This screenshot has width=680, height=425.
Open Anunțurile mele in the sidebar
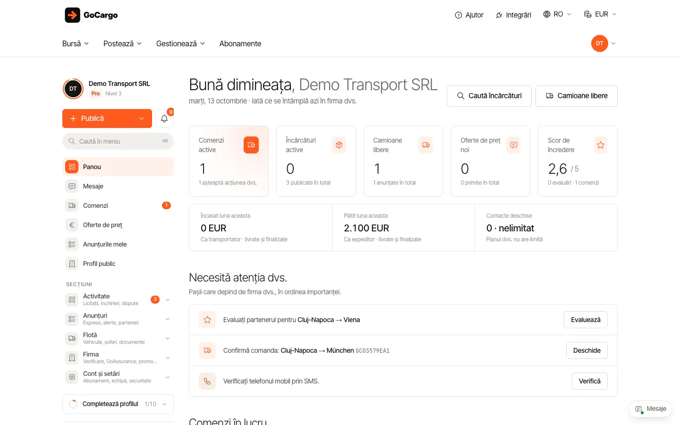coord(118,244)
